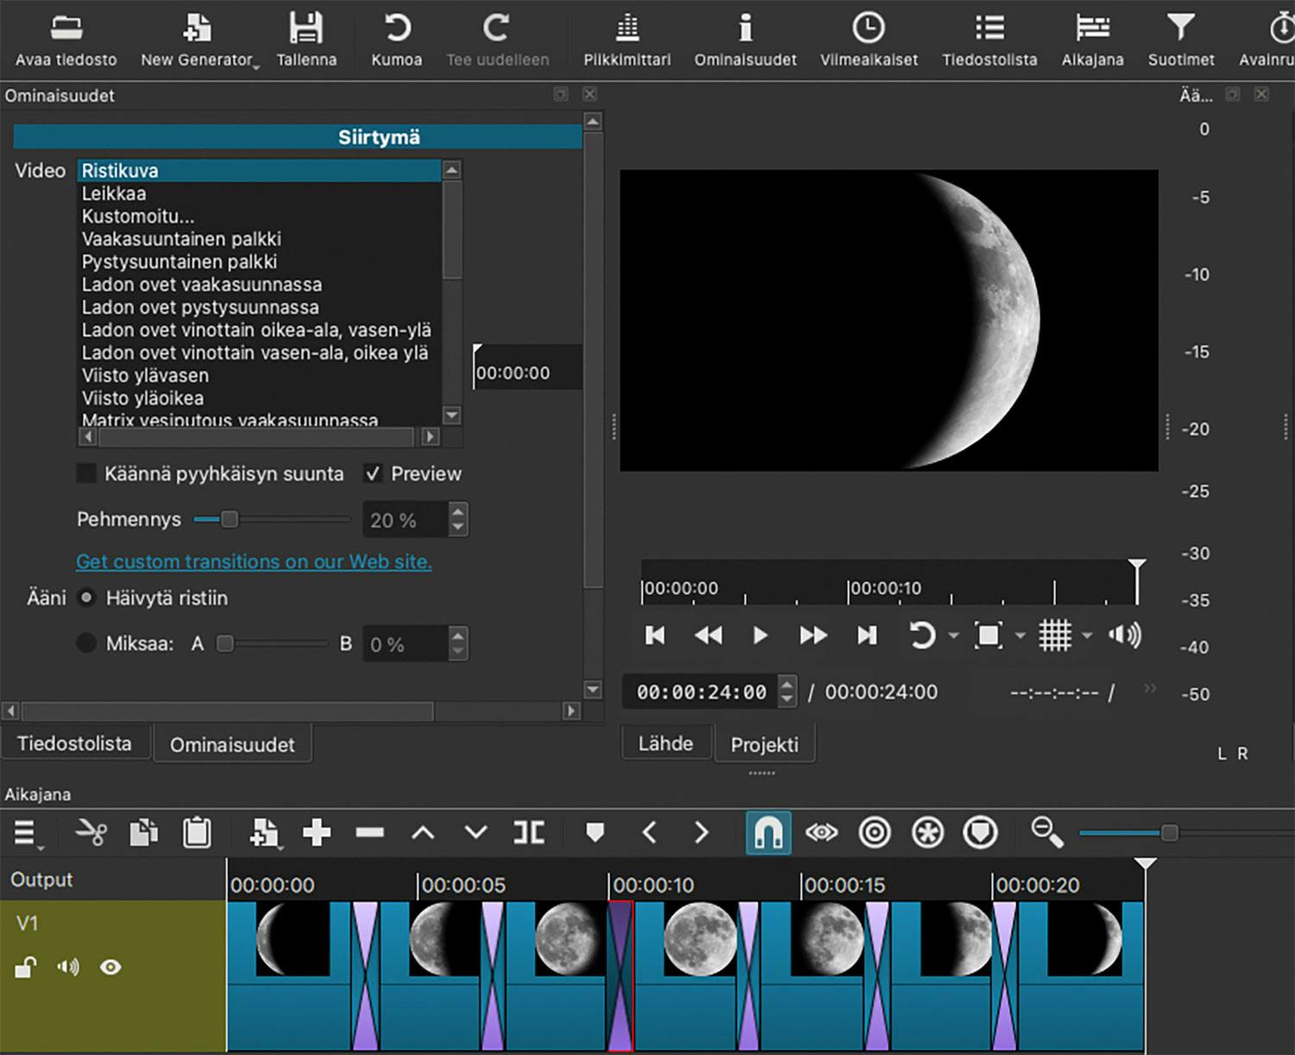Open the zoom fit dropdown arrow
Screen dimensions: 1295x1055
click(1020, 636)
